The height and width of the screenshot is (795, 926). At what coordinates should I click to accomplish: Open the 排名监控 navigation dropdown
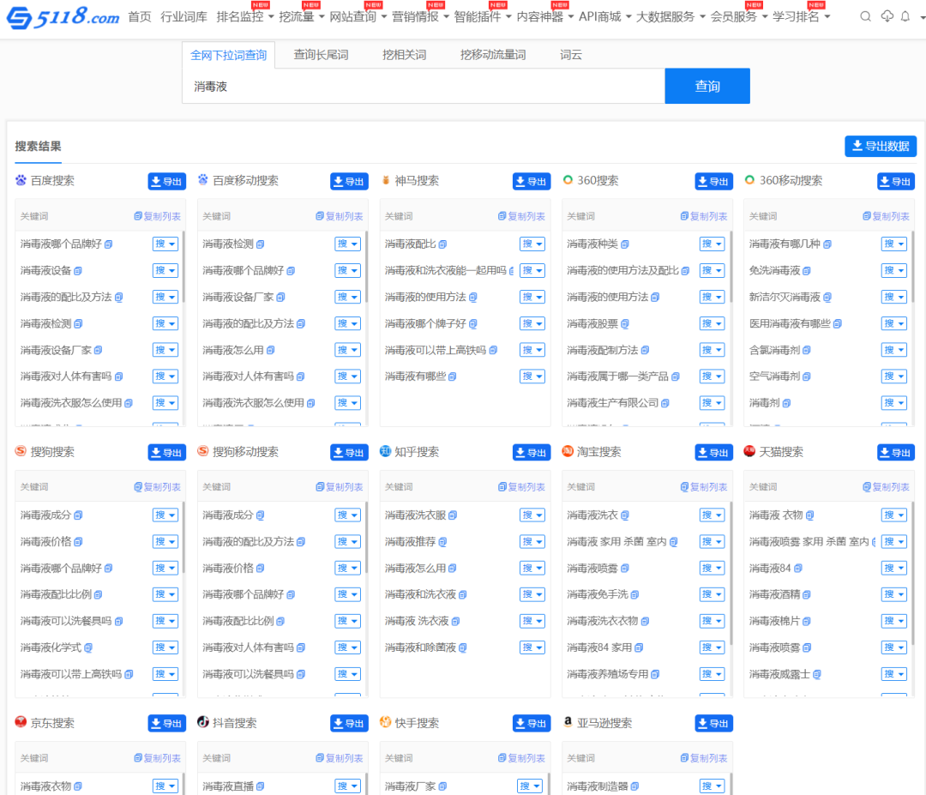[245, 16]
